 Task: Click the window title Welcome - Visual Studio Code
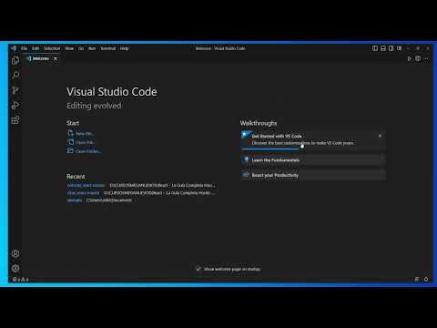tap(220, 48)
